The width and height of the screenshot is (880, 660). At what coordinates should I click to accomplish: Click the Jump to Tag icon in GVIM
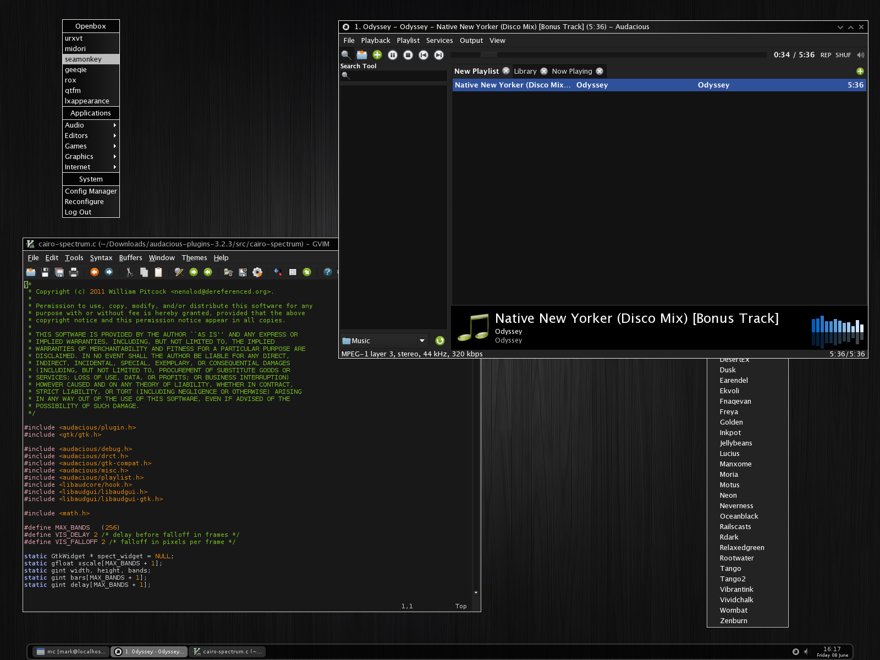pyautogui.click(x=307, y=272)
